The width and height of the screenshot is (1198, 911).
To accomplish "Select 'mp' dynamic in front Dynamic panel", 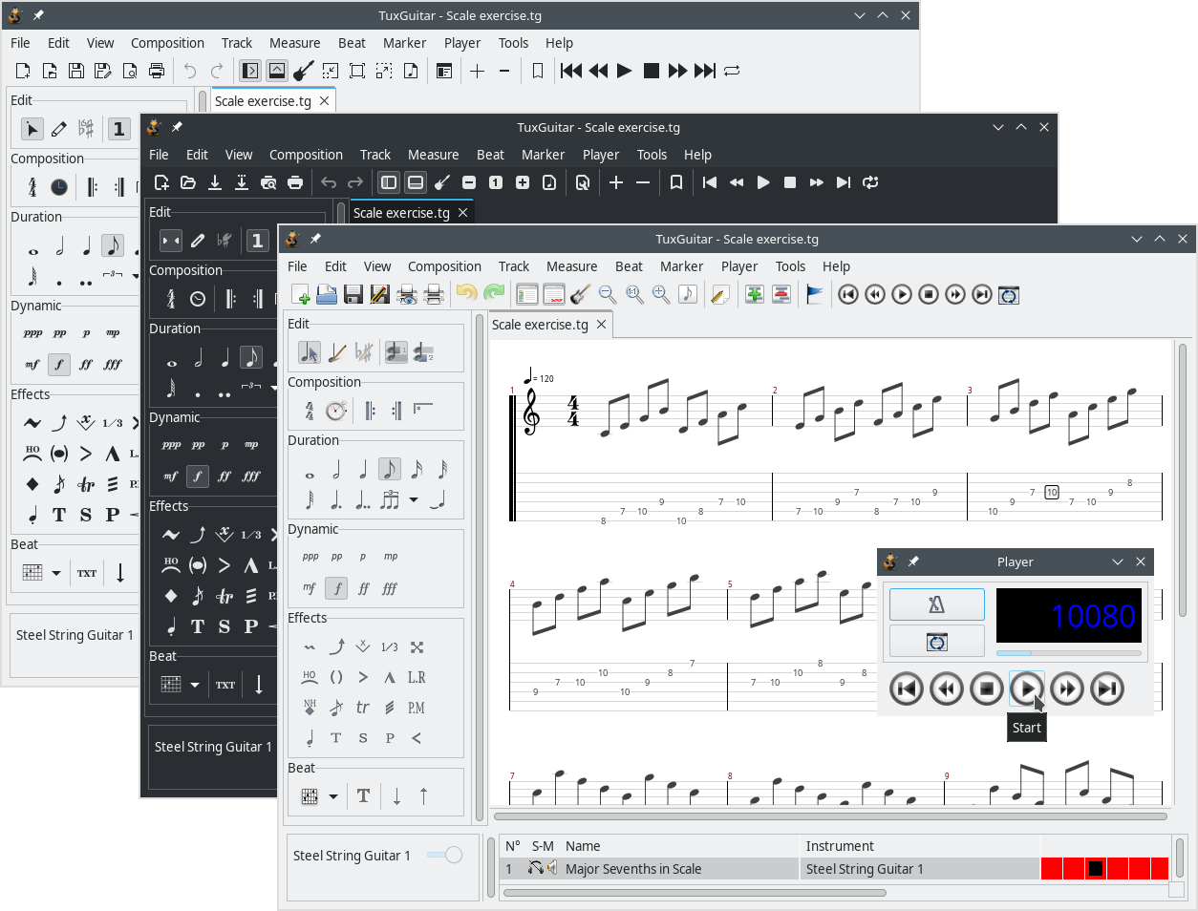I will coord(390,556).
